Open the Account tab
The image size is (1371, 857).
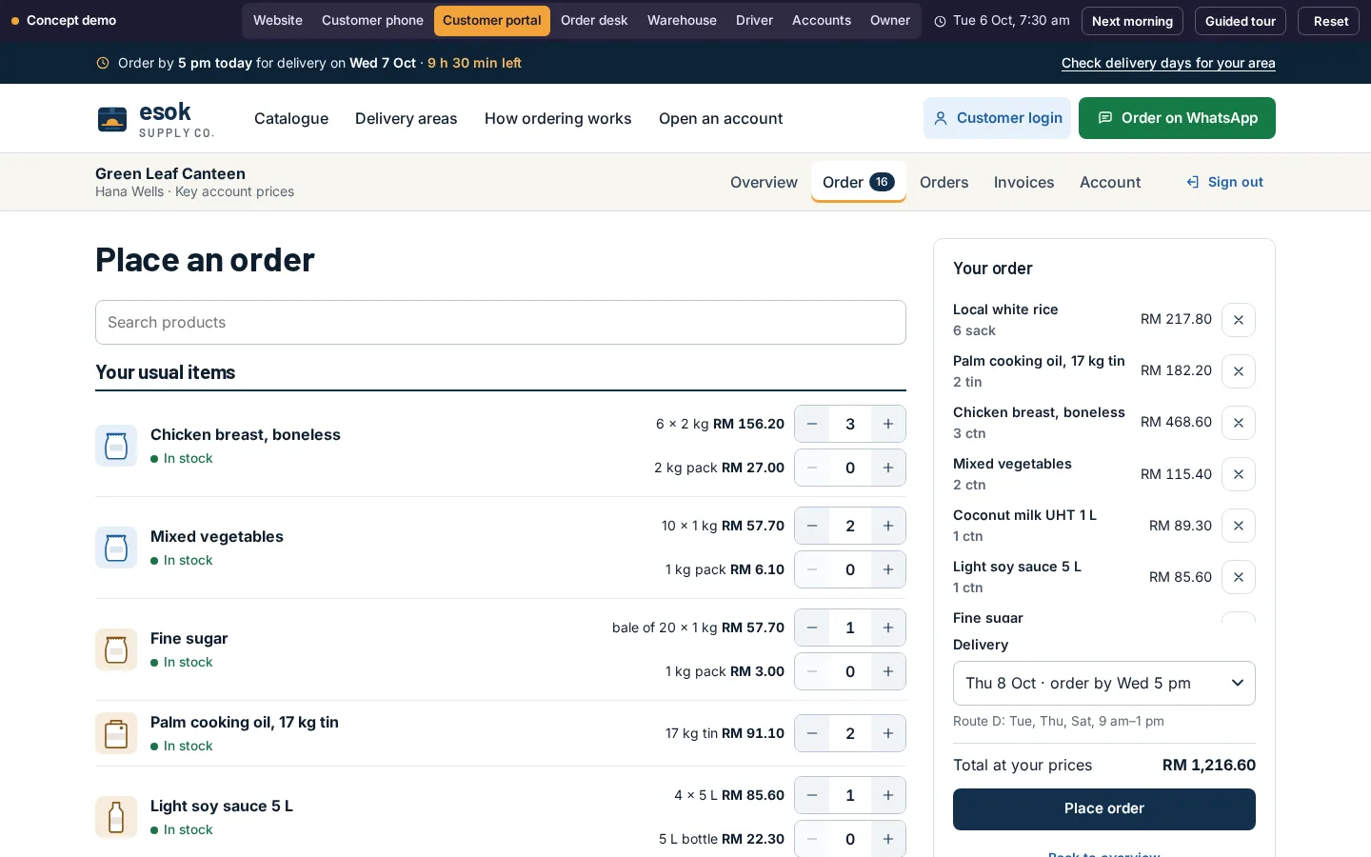[x=1110, y=182]
